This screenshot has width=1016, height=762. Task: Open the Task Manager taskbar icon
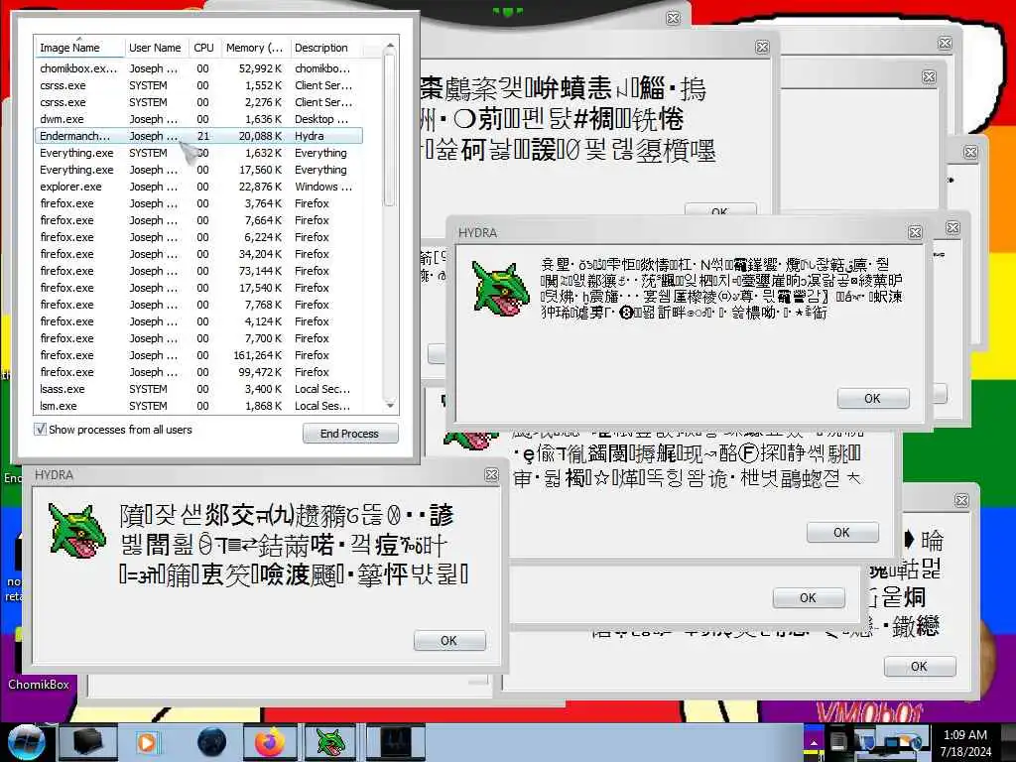pos(395,743)
